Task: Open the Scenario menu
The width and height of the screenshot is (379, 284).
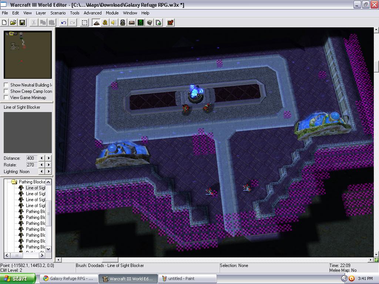Action: pyautogui.click(x=58, y=13)
